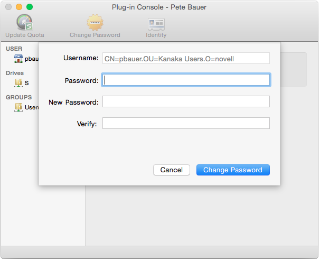
Task: Click the GROUPS section header in sidebar
Action: pos(18,97)
